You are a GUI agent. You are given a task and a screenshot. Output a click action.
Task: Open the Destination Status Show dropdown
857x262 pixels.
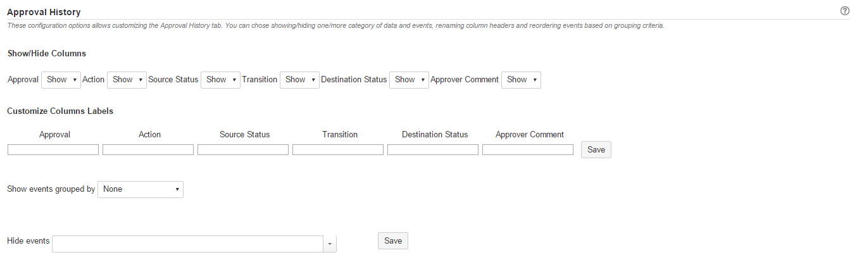coord(409,80)
